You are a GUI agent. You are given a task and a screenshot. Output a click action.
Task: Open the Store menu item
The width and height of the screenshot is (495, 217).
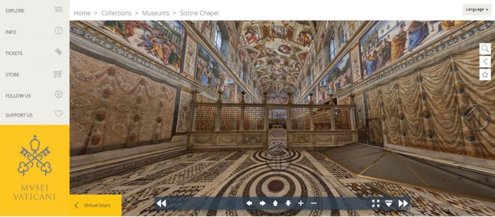tap(34, 75)
